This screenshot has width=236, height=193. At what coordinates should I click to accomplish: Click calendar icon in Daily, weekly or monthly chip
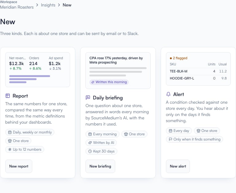click(10, 132)
